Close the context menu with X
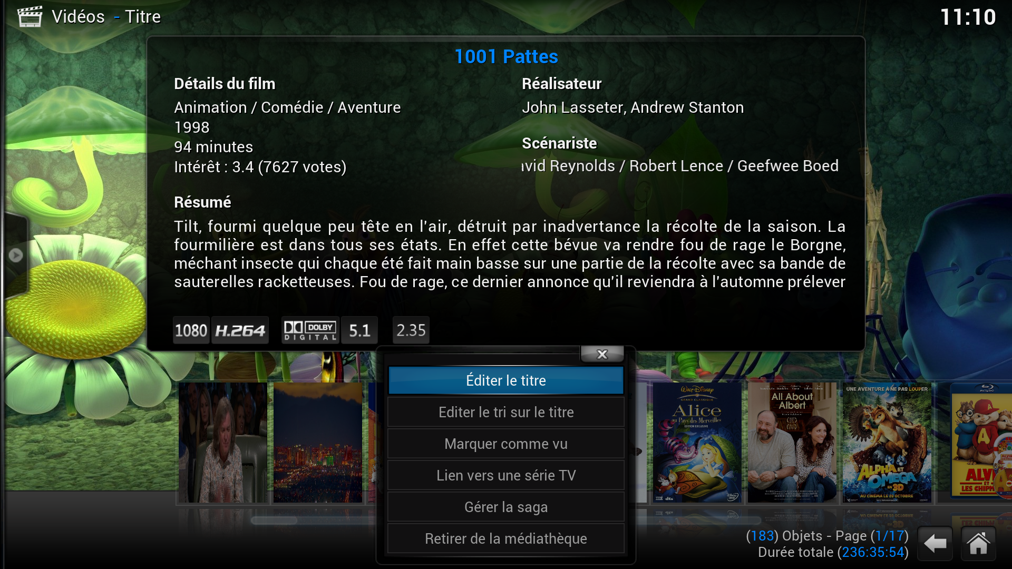 click(602, 355)
